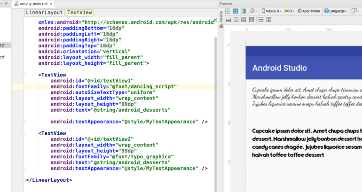The height and width of the screenshot is (192, 362).
Task: Click the LinearLayout breadcrumb
Action: click(x=44, y=13)
